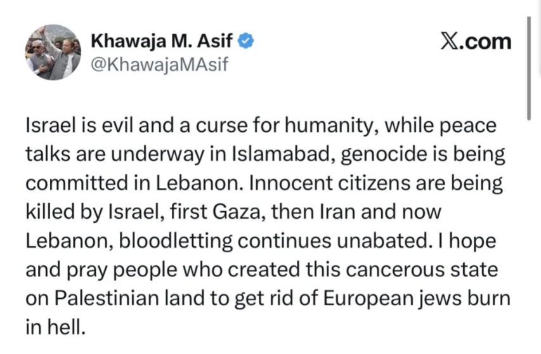Open the Khawaja M. Asif display name
This screenshot has height=354, width=541.
[x=162, y=41]
